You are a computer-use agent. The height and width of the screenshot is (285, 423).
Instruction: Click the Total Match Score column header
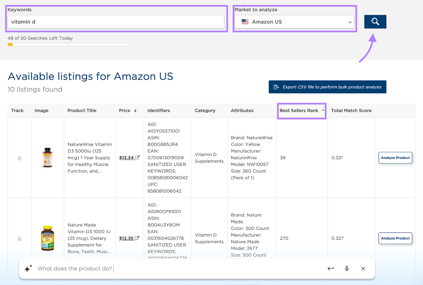point(351,111)
